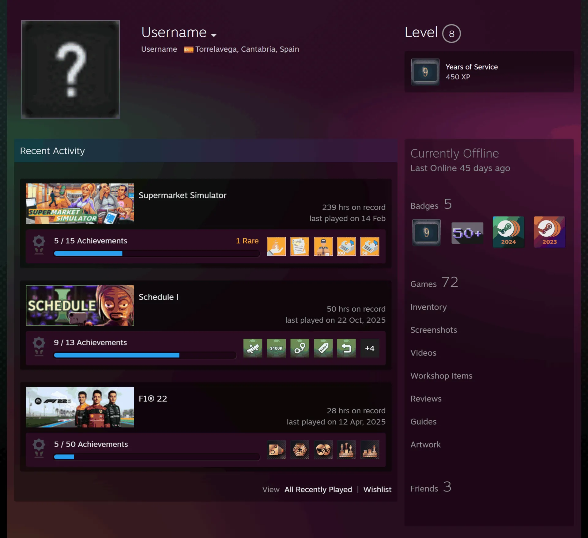Viewport: 588px width, 538px height.
Task: Open F1 22 game thumbnail
Action: click(x=80, y=407)
